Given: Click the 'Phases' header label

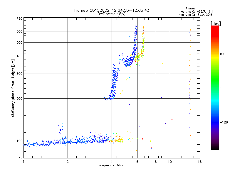Looking at the screenshot, I should (190, 9).
